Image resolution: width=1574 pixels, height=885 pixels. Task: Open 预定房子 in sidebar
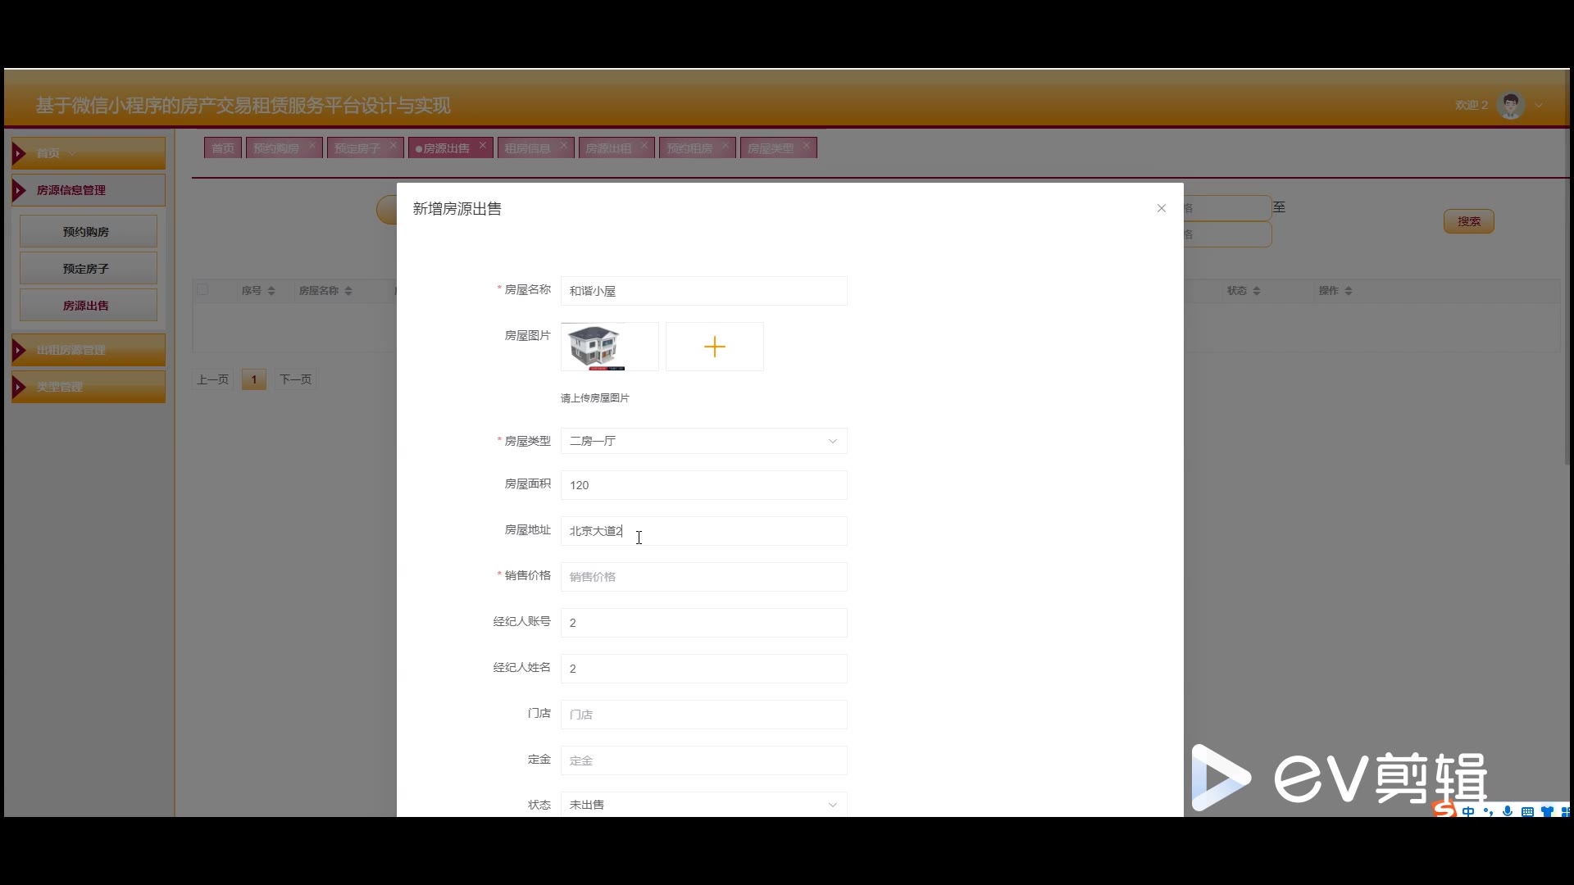point(87,269)
